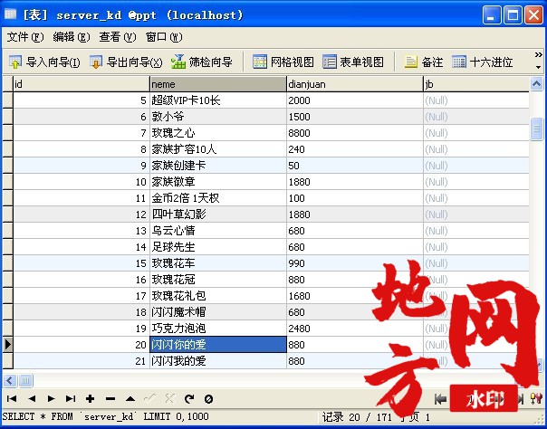Select the cell 足球先生
Image resolution: width=547 pixels, height=429 pixels.
point(218,247)
